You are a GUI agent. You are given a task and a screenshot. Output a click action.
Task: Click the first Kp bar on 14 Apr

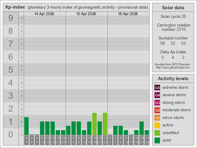pos(26,126)
